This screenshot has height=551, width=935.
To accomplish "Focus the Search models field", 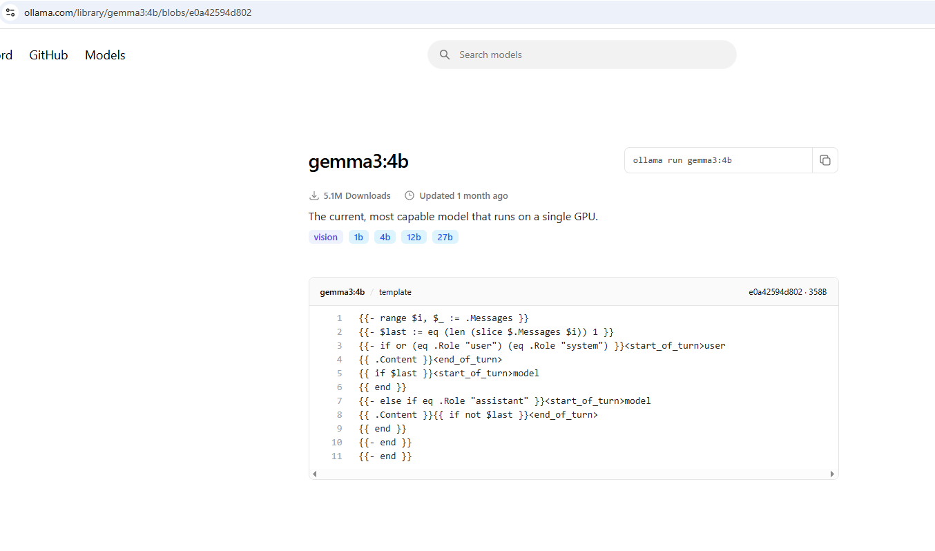I will click(x=582, y=55).
